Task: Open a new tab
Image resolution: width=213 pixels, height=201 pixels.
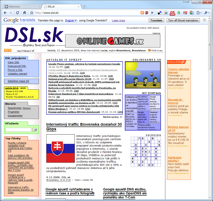Action: tap(84, 6)
